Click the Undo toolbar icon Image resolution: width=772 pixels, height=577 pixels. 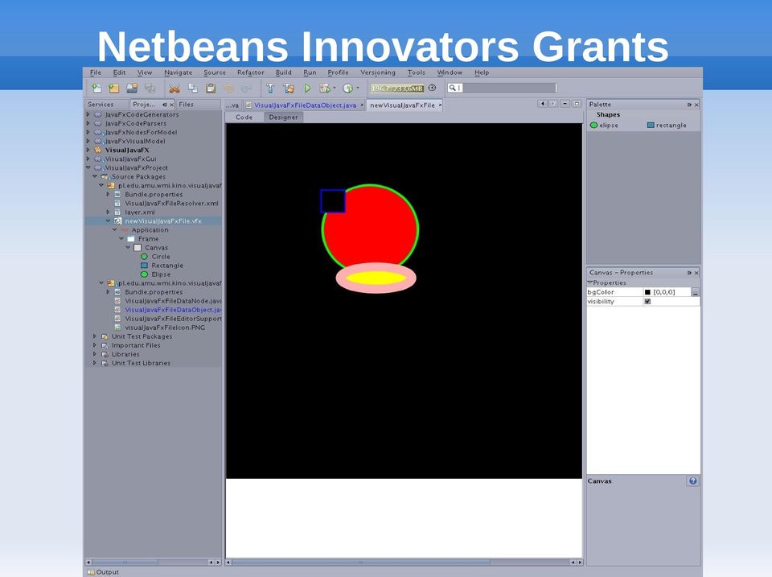[228, 89]
